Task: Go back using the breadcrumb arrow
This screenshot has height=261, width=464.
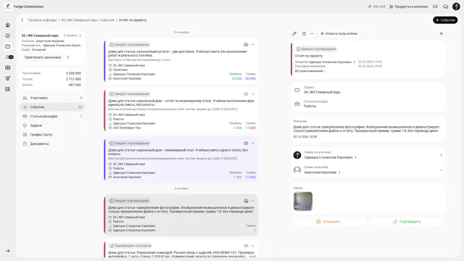Action: pos(22,20)
